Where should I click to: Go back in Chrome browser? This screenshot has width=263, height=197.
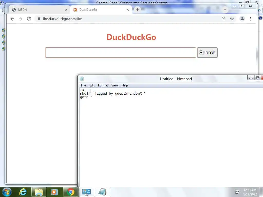pos(12,19)
